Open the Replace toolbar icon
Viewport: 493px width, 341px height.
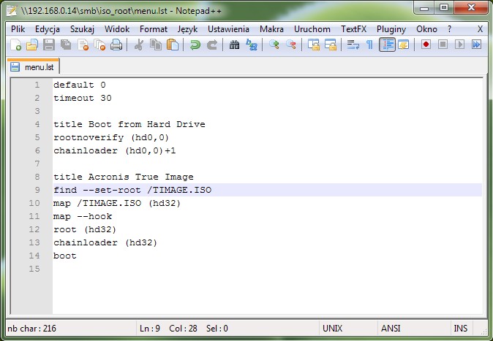click(251, 45)
